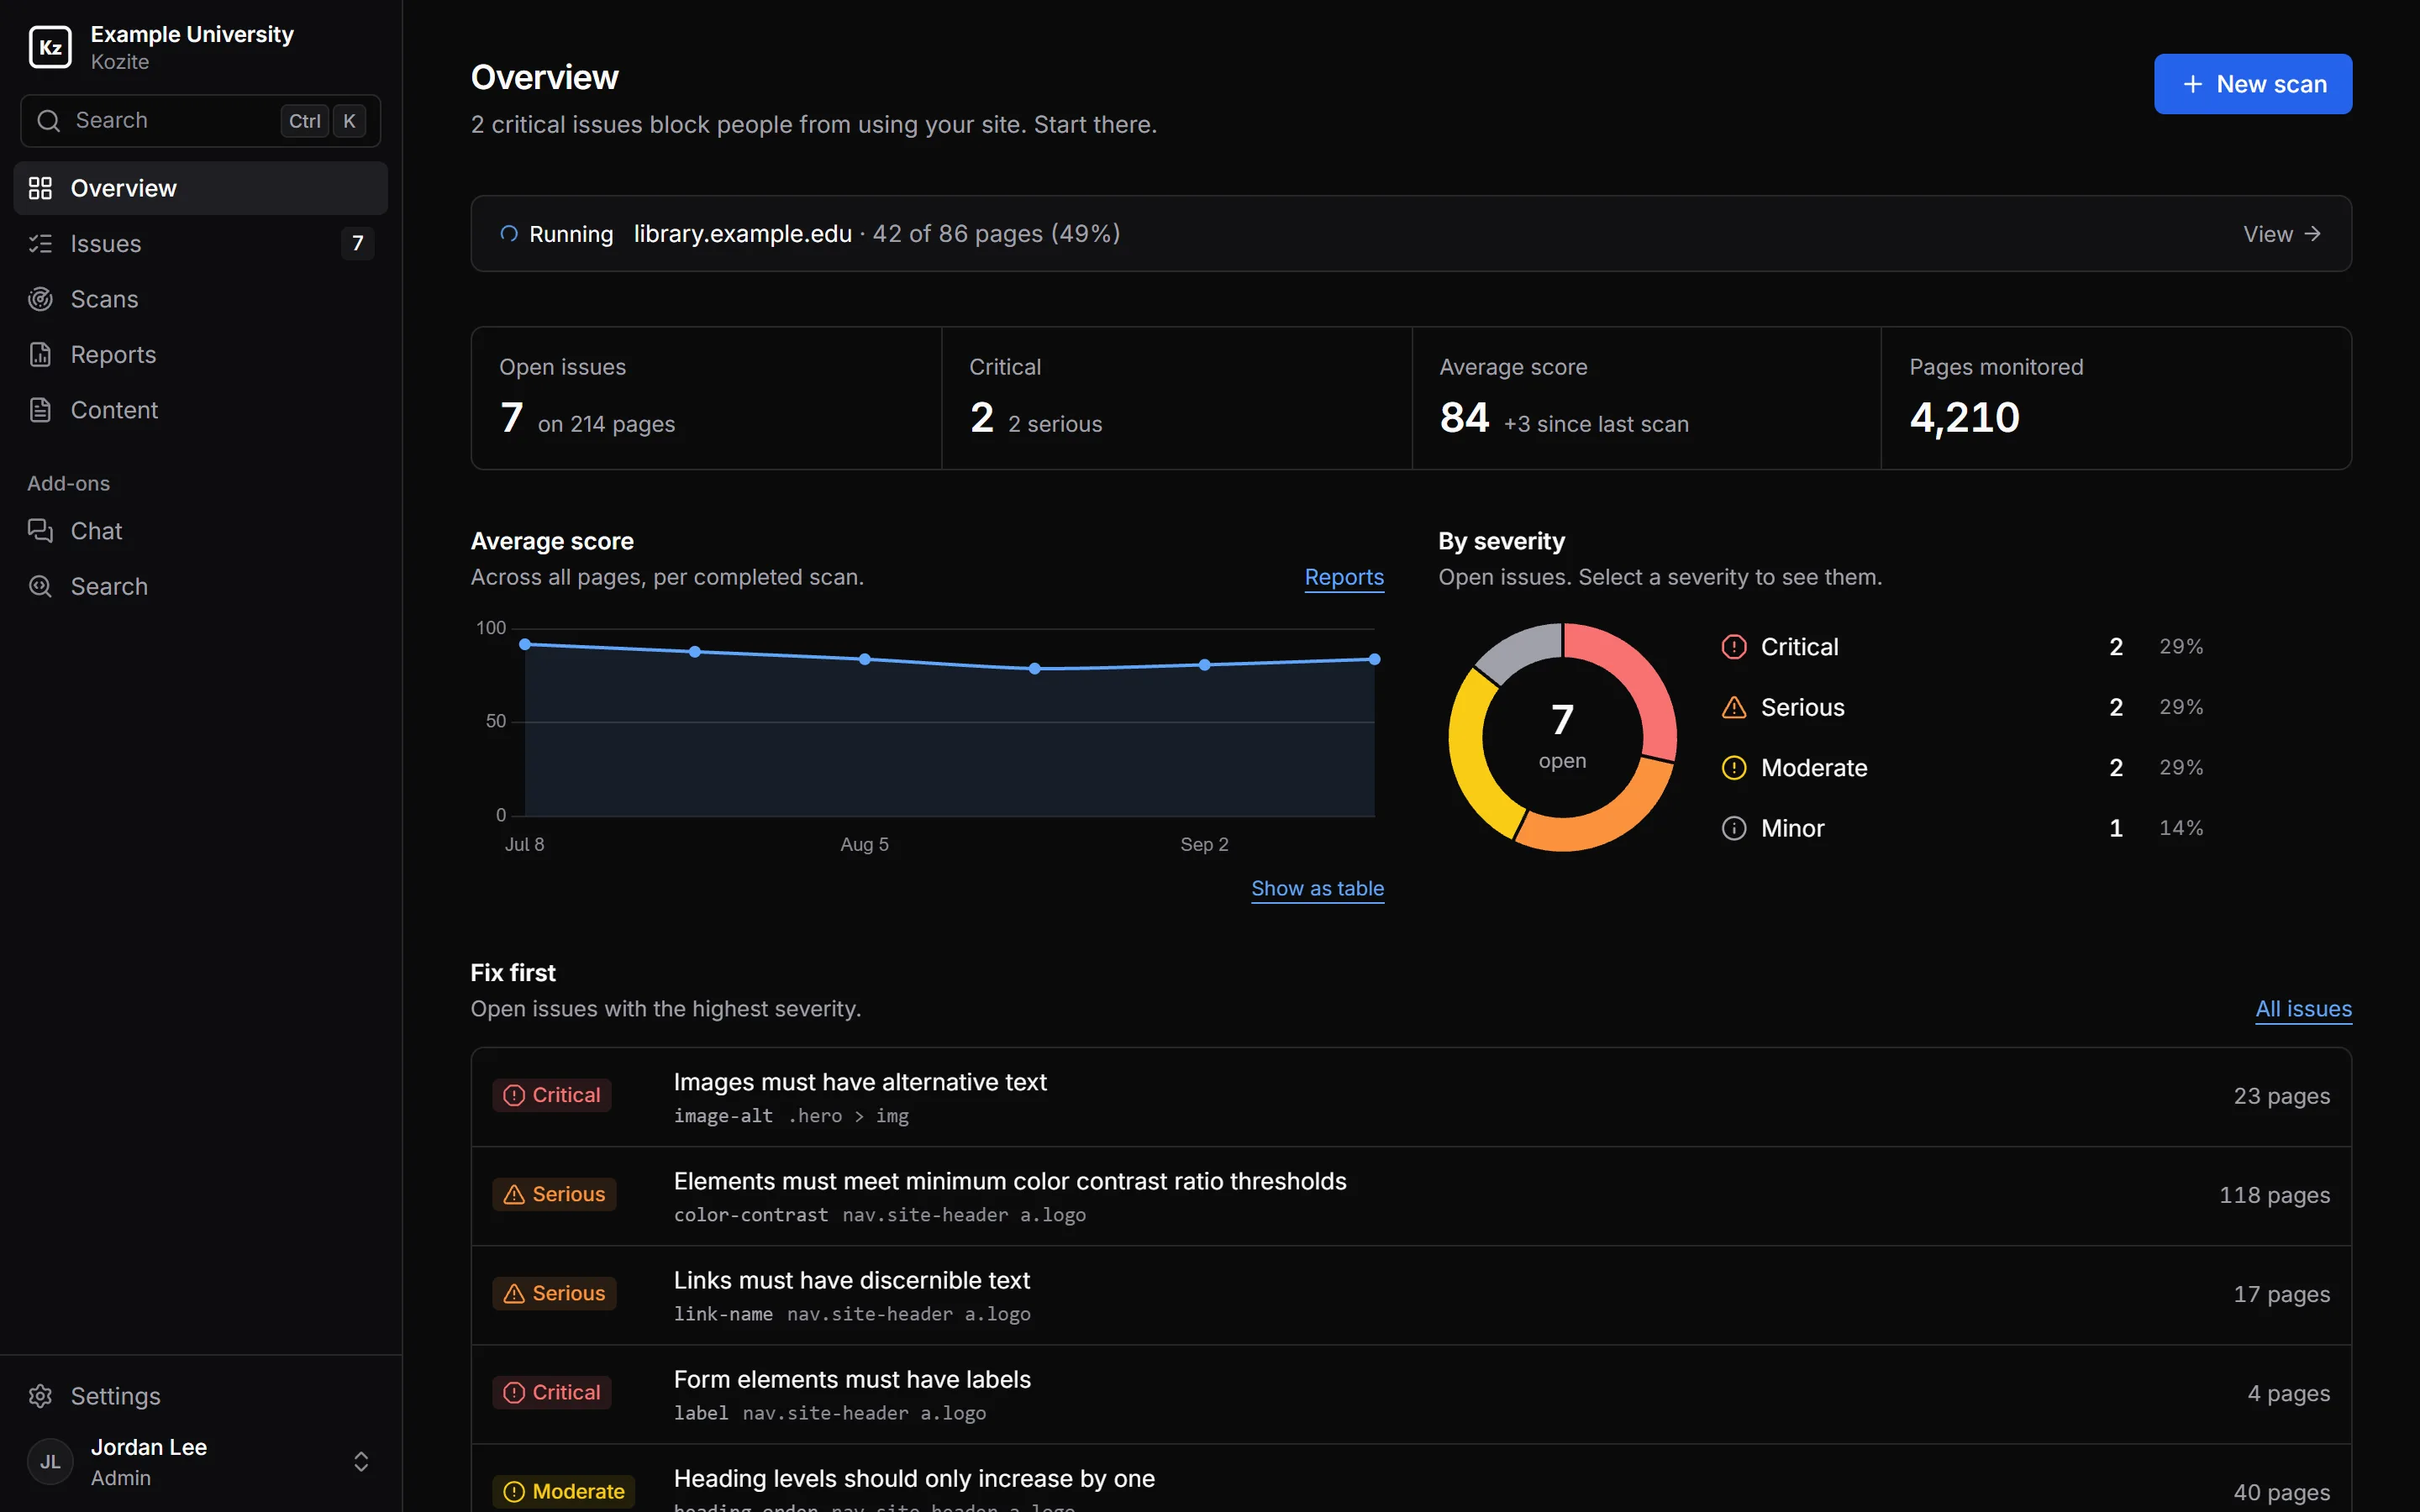Open 'Heading levels should only increase' issue
The width and height of the screenshot is (2420, 1512).
pos(1411,1478)
